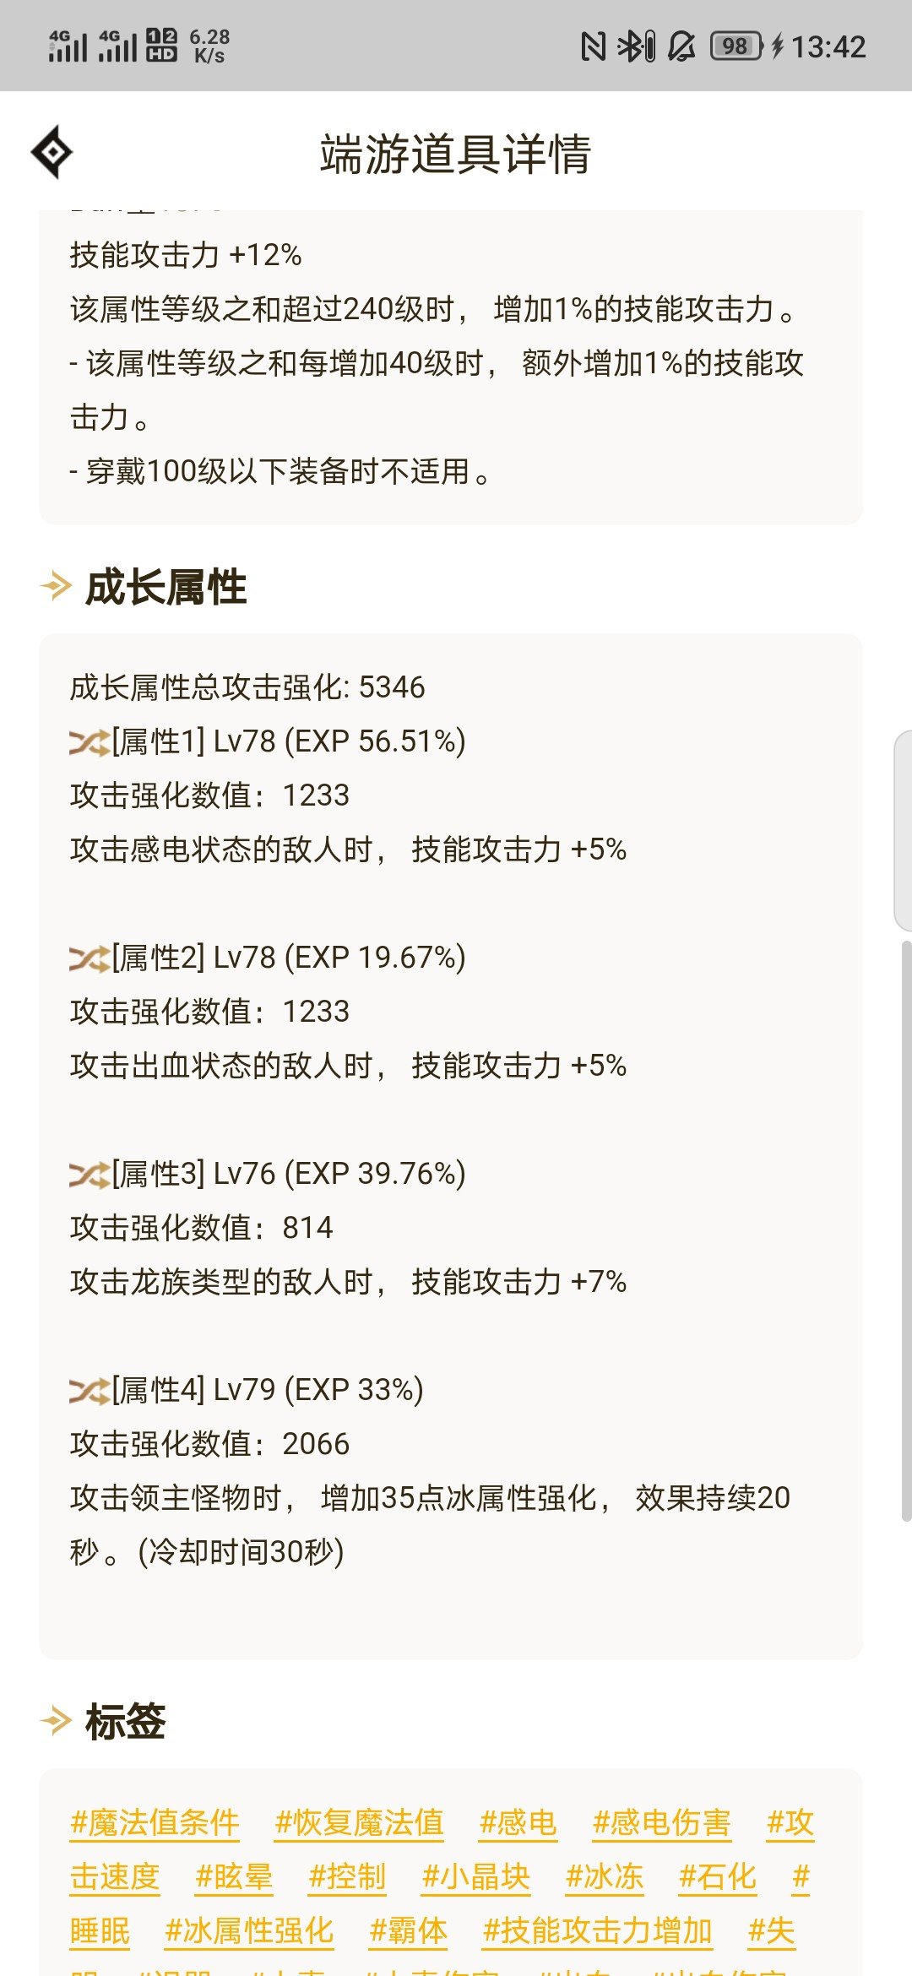Open the #技能攻击力增加 tag
Image resolution: width=912 pixels, height=1976 pixels.
[598, 1931]
